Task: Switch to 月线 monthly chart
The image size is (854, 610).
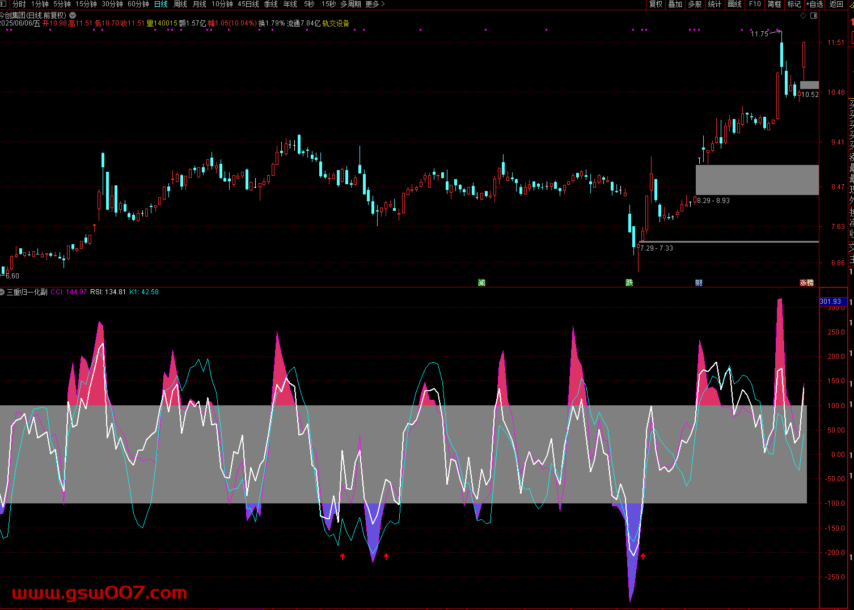Action: (200, 4)
